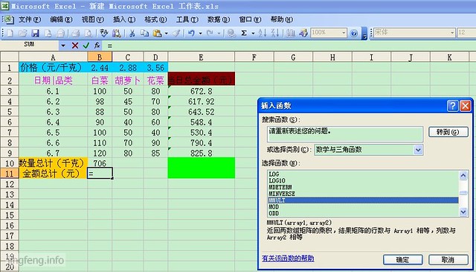Click the 取消 (Cancel) button
The width and height of the screenshot is (476, 272).
[x=448, y=260]
